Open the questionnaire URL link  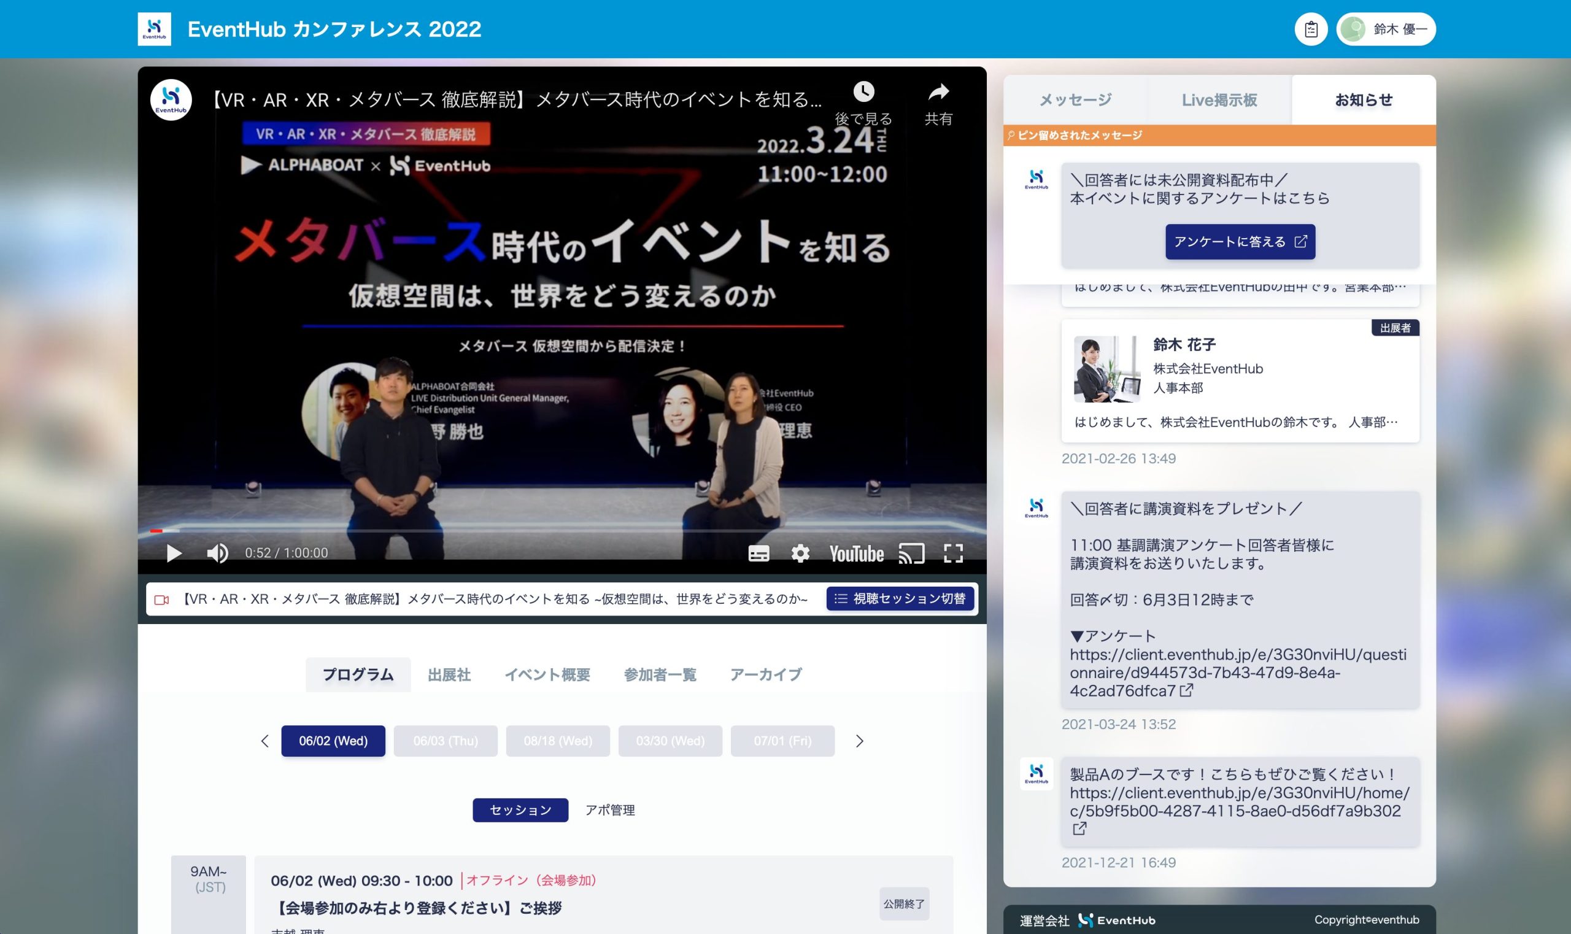(1237, 672)
